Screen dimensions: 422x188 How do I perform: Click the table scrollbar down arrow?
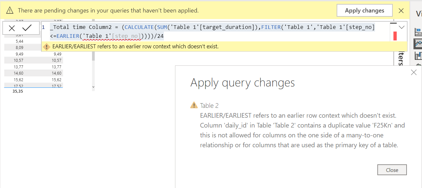93,87
